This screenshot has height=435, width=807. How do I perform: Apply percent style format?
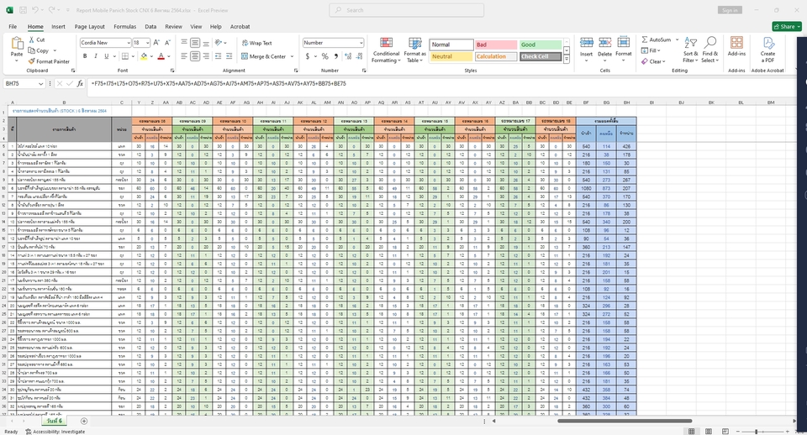(x=324, y=56)
